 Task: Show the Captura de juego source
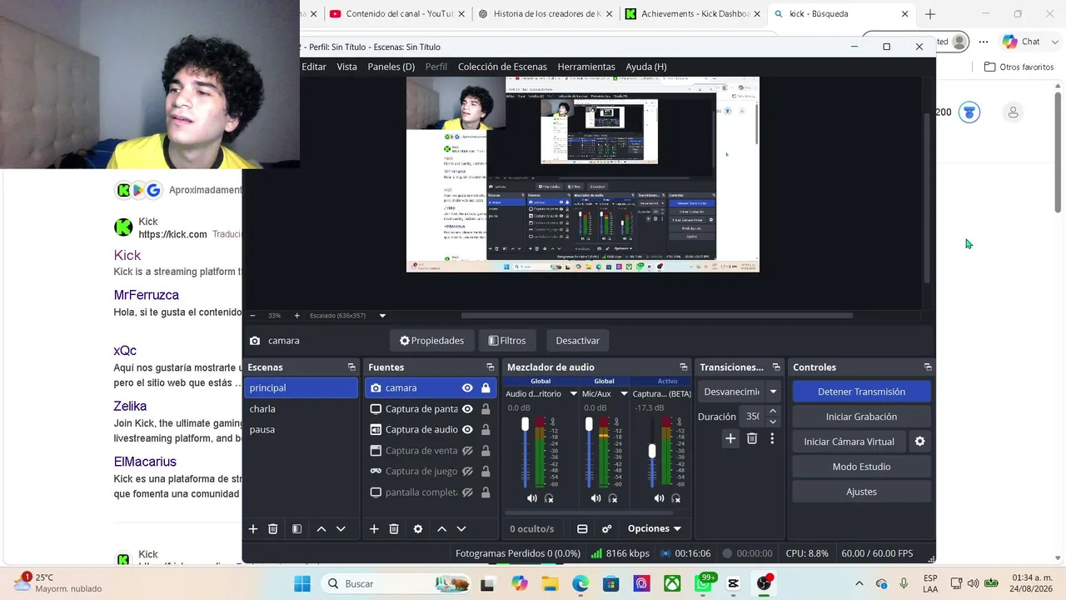click(467, 472)
